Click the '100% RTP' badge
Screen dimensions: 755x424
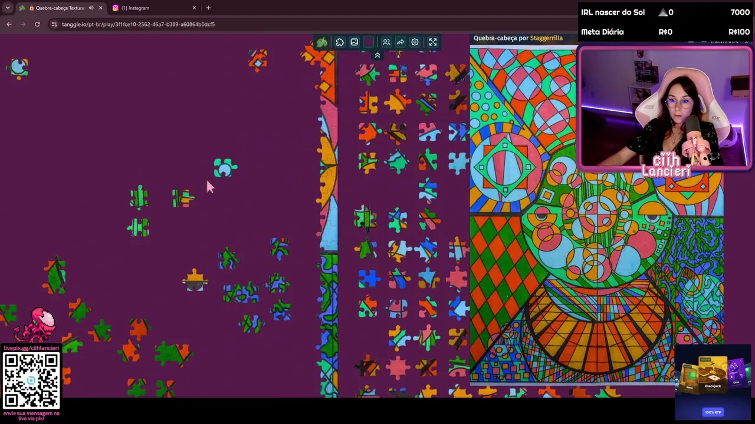(x=713, y=412)
